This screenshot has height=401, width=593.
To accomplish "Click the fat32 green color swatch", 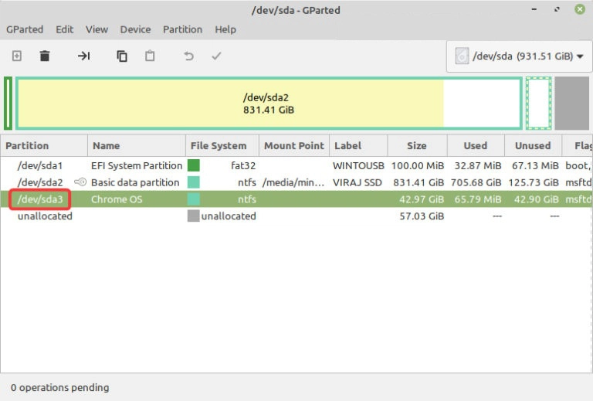I will pos(194,165).
